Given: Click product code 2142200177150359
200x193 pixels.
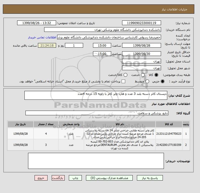Looking at the screenshot, I should coord(169,145).
